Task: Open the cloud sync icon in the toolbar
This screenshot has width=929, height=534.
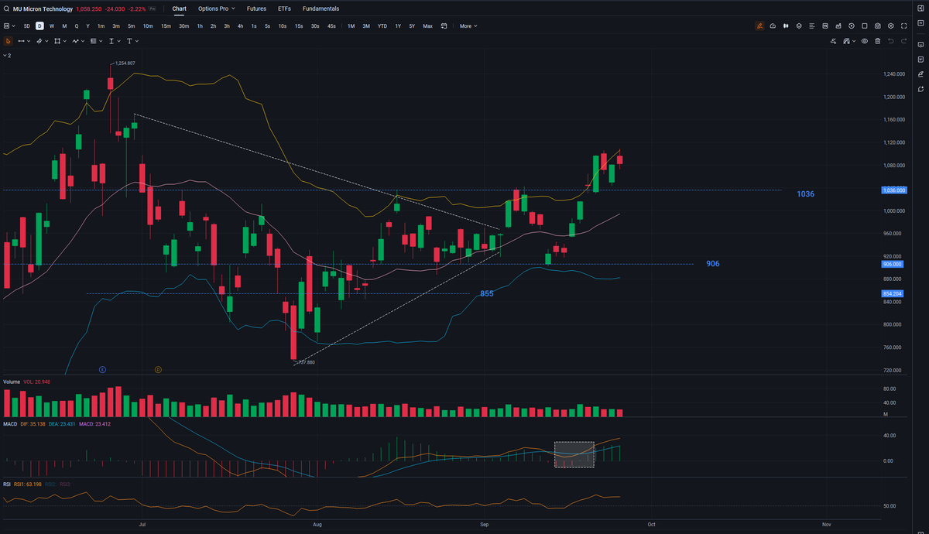Action: (x=773, y=26)
